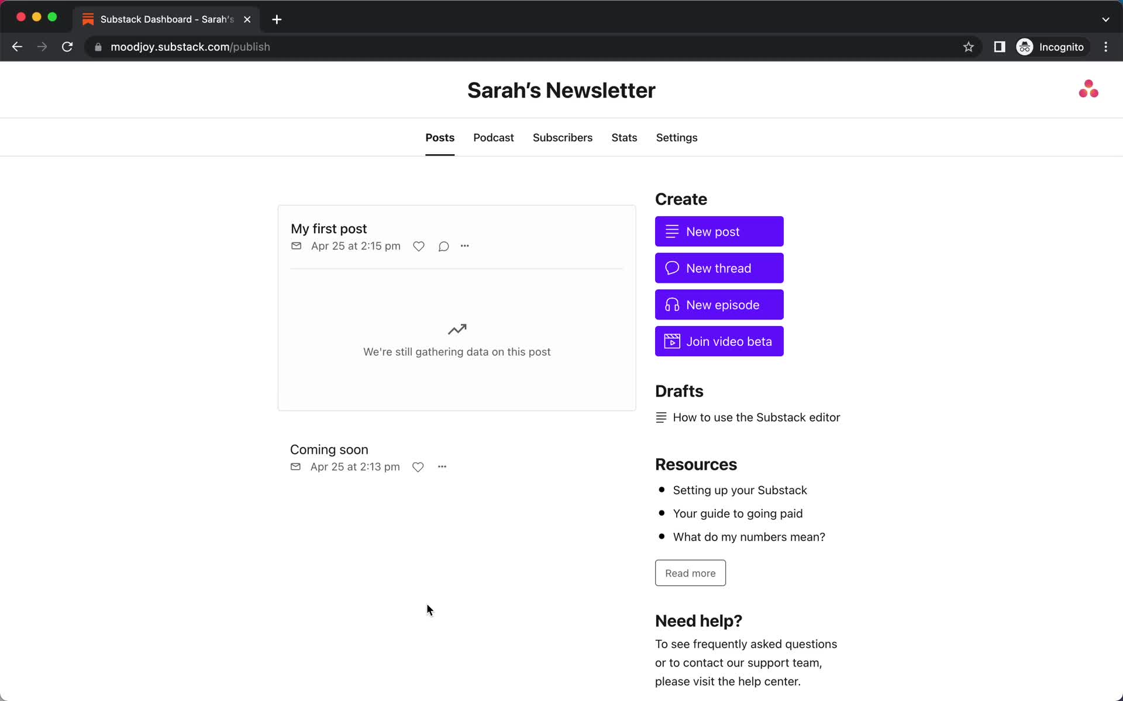Select the Substack Dashboard browser tab
The height and width of the screenshot is (701, 1123).
click(167, 19)
